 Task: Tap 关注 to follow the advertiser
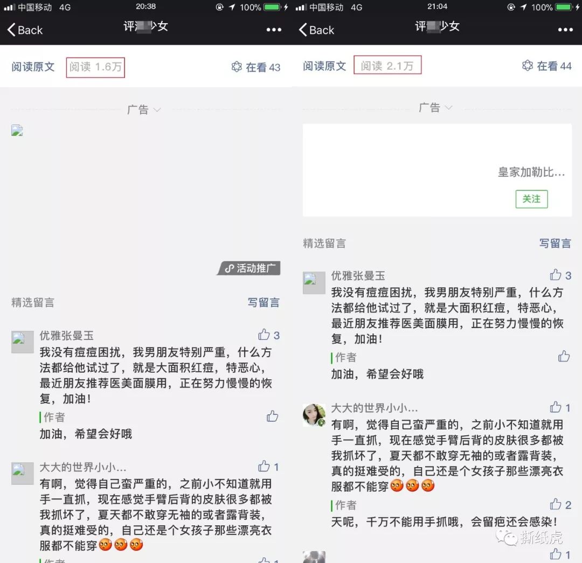coord(531,199)
